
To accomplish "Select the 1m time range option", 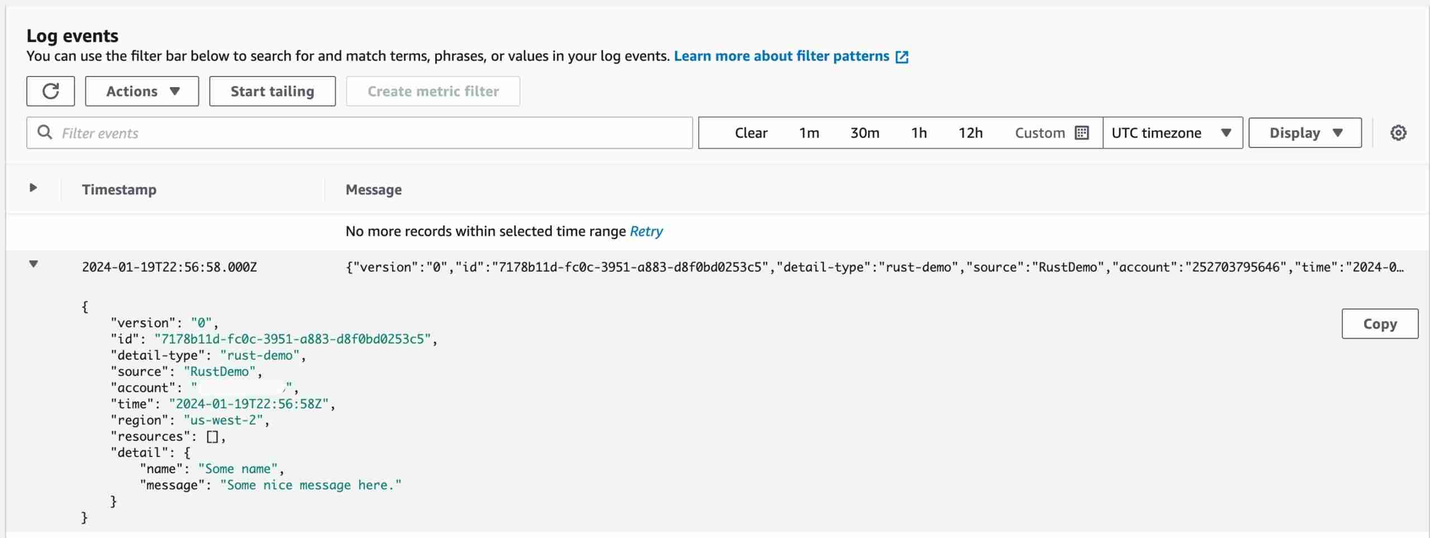I will (x=809, y=132).
